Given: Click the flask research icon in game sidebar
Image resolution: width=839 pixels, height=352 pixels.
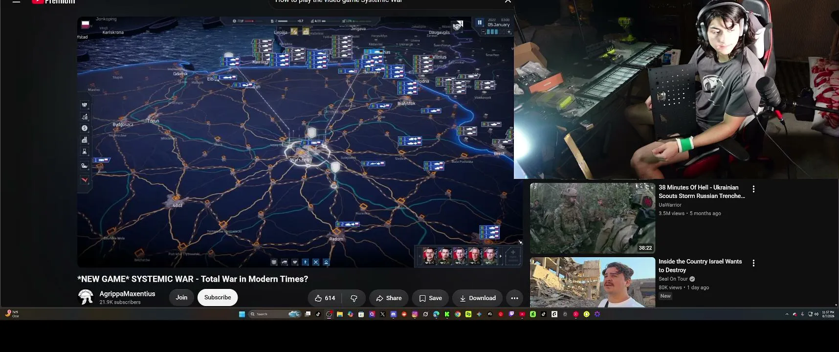Looking at the screenshot, I should 85,152.
